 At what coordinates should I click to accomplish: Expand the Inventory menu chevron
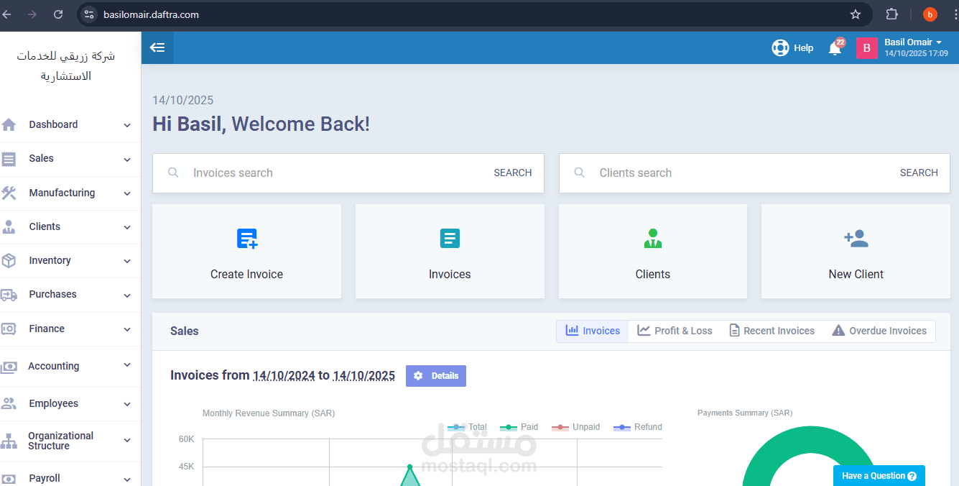tap(127, 262)
